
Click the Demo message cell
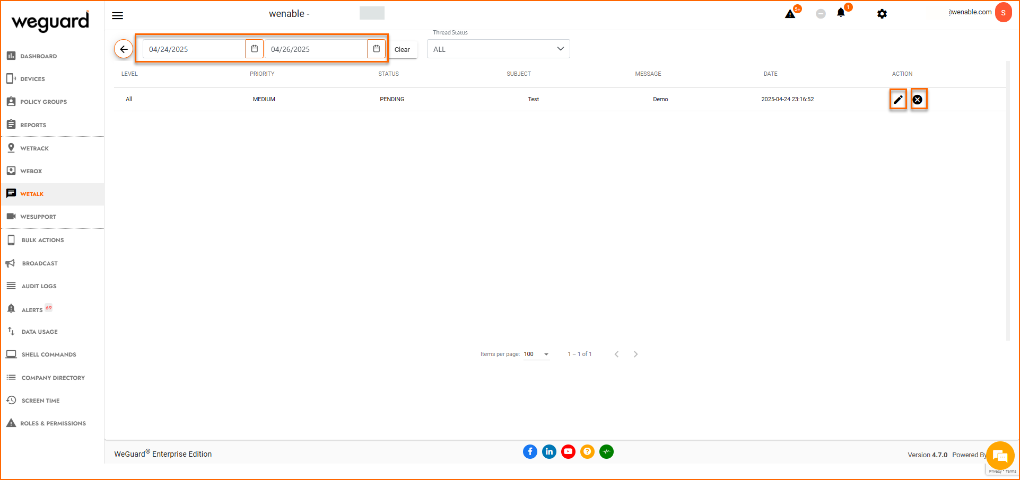660,99
